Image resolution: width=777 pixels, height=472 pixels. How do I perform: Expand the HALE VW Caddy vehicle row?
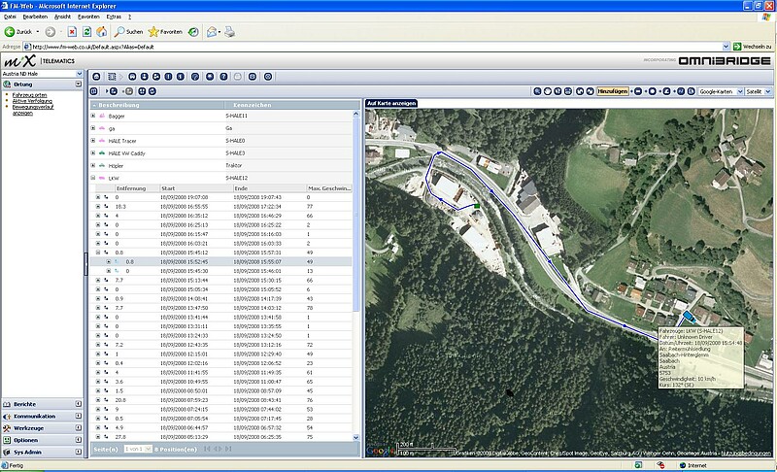(92, 153)
